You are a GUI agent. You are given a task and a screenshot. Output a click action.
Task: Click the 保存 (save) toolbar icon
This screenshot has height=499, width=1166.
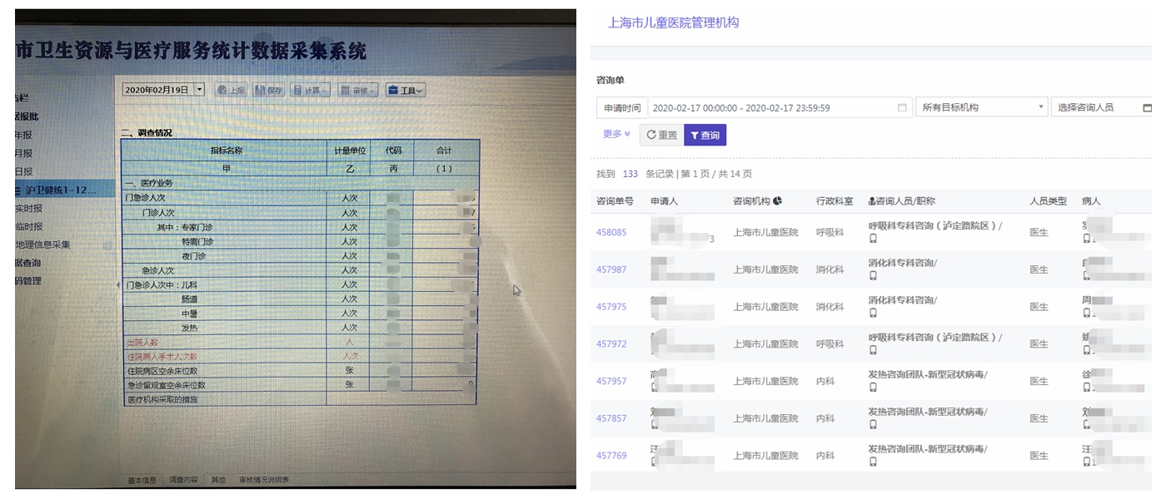pos(269,90)
